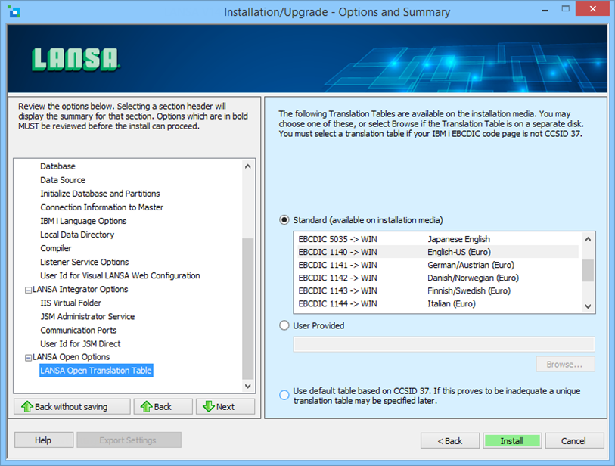Start installation with the Install button

click(x=512, y=441)
